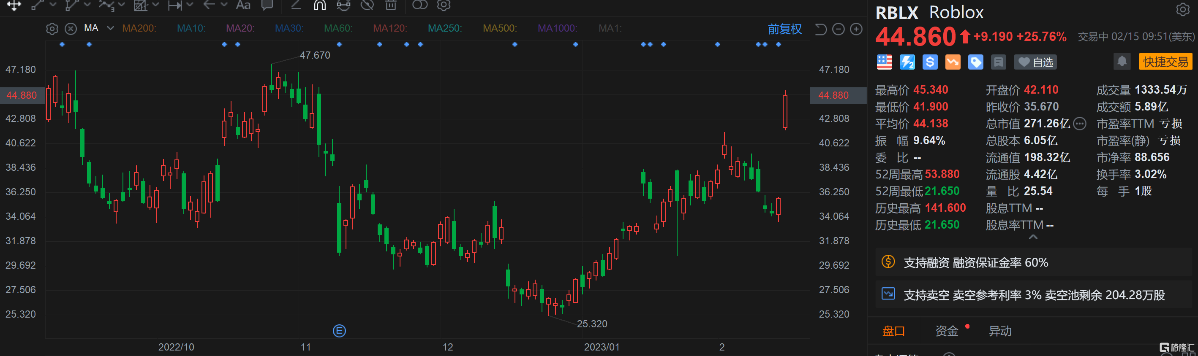Click the MA250 indicator label
The height and width of the screenshot is (356, 1198).
point(444,28)
